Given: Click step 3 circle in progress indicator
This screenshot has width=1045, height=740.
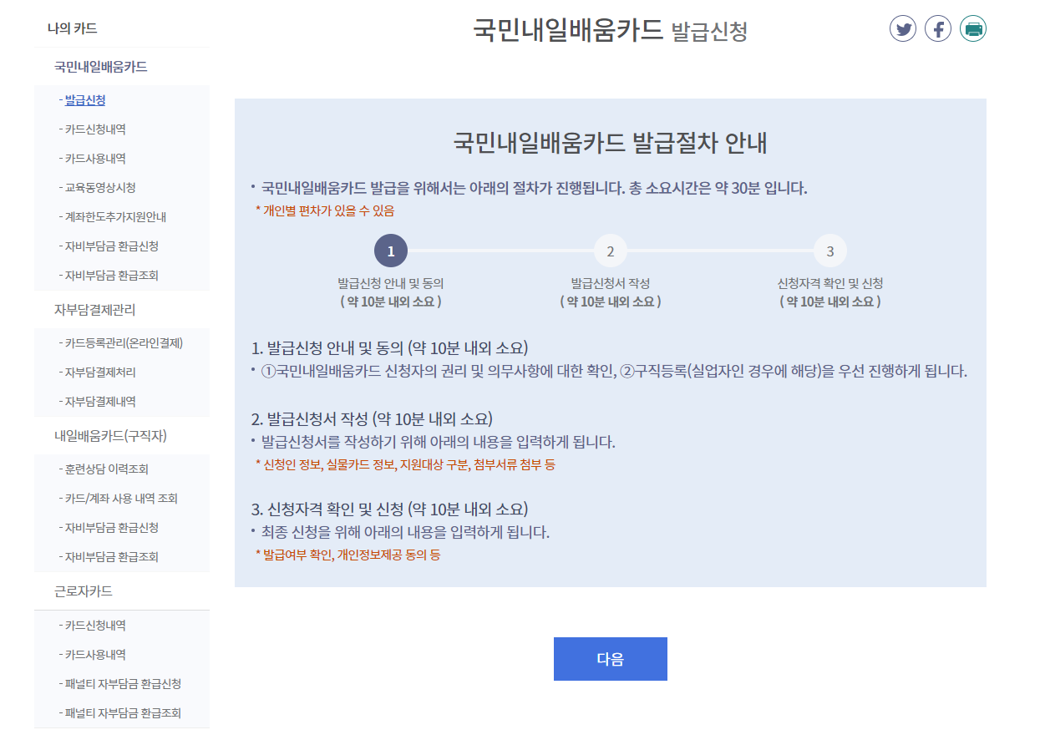Looking at the screenshot, I should tap(830, 251).
